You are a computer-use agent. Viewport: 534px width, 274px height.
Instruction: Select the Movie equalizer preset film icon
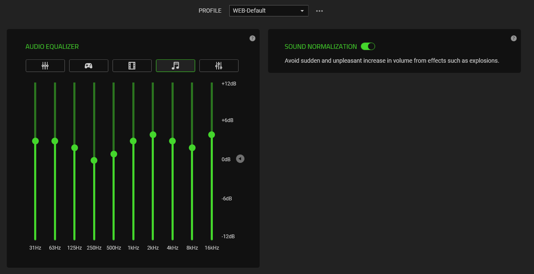click(x=132, y=66)
